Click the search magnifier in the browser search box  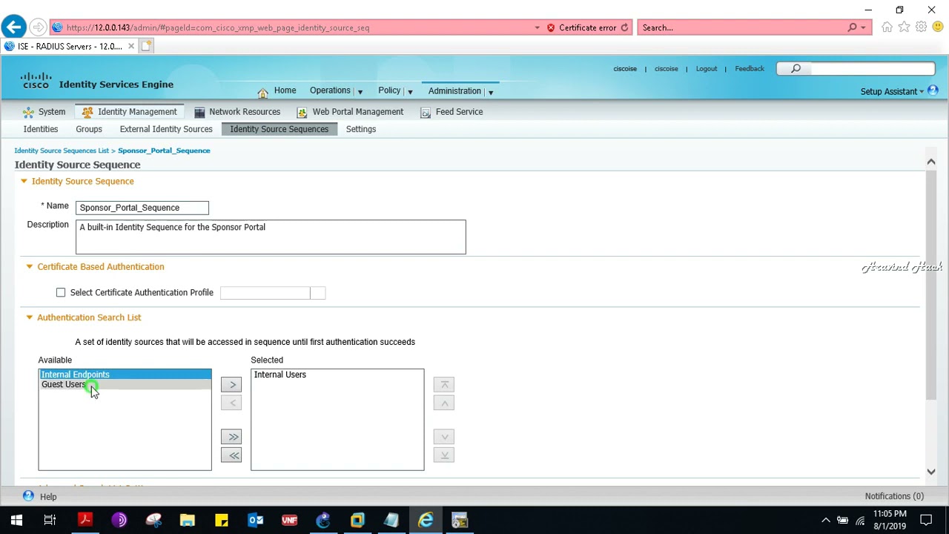(x=852, y=27)
